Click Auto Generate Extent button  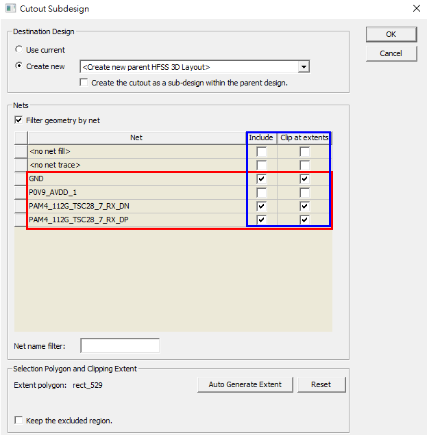(x=245, y=384)
